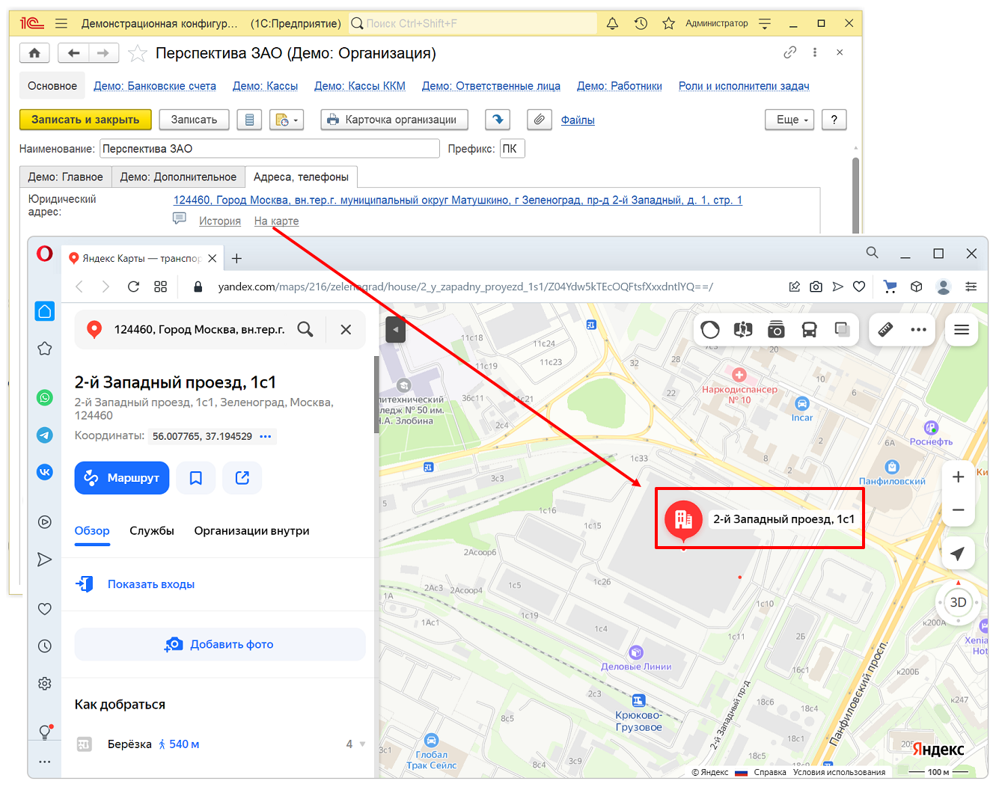Build route with Маршрут button
996x787 pixels.
[122, 478]
